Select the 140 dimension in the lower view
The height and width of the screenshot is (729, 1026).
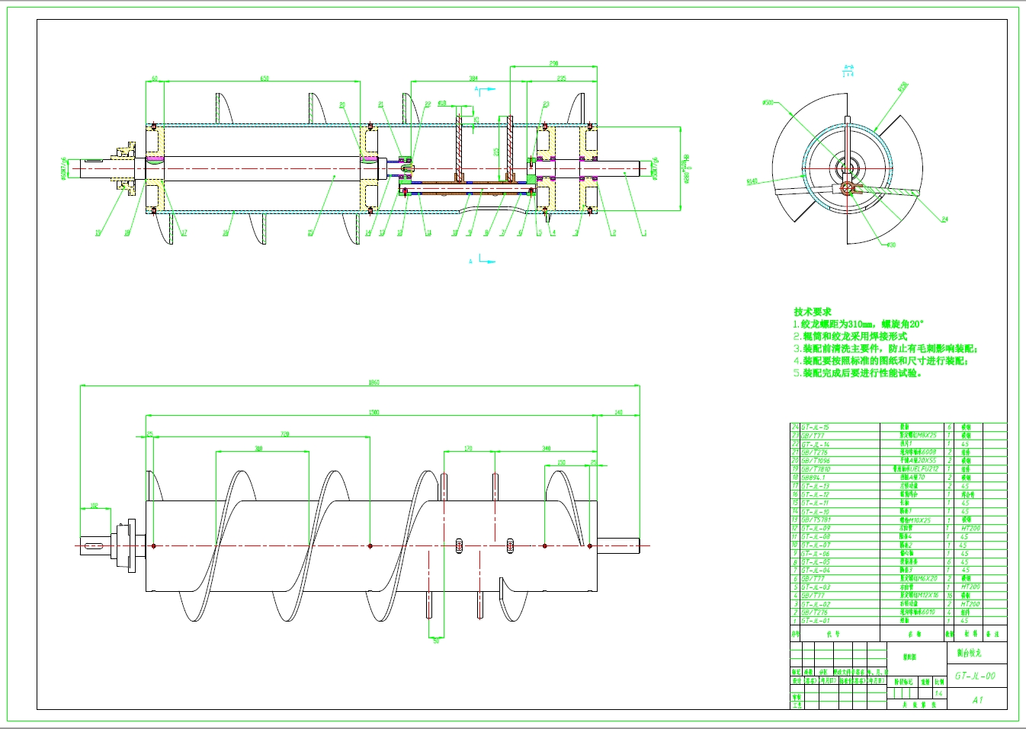pos(618,412)
